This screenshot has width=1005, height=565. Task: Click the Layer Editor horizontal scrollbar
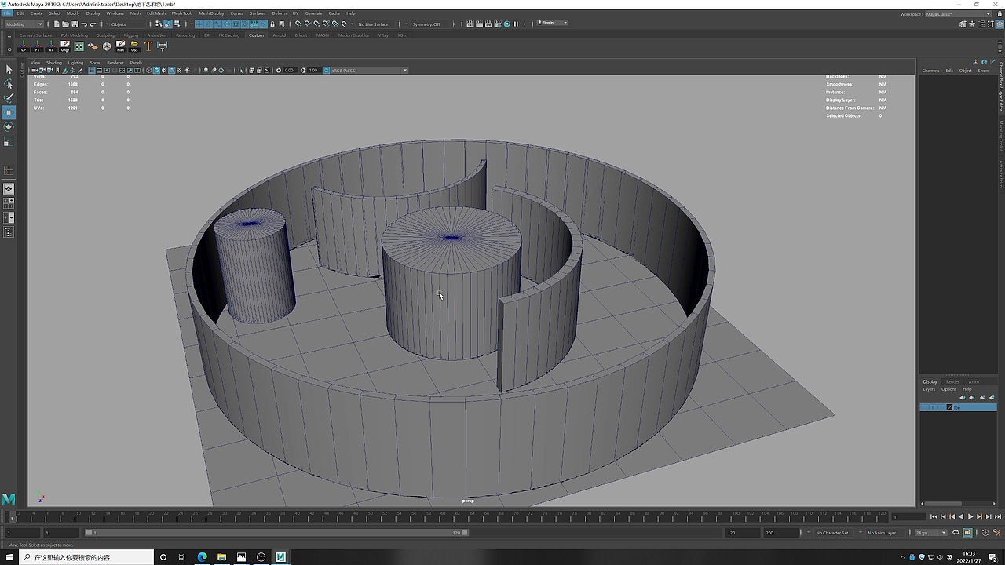click(942, 504)
